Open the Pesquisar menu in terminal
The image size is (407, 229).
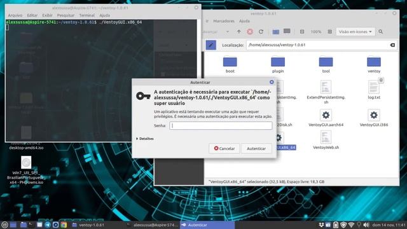(66, 15)
